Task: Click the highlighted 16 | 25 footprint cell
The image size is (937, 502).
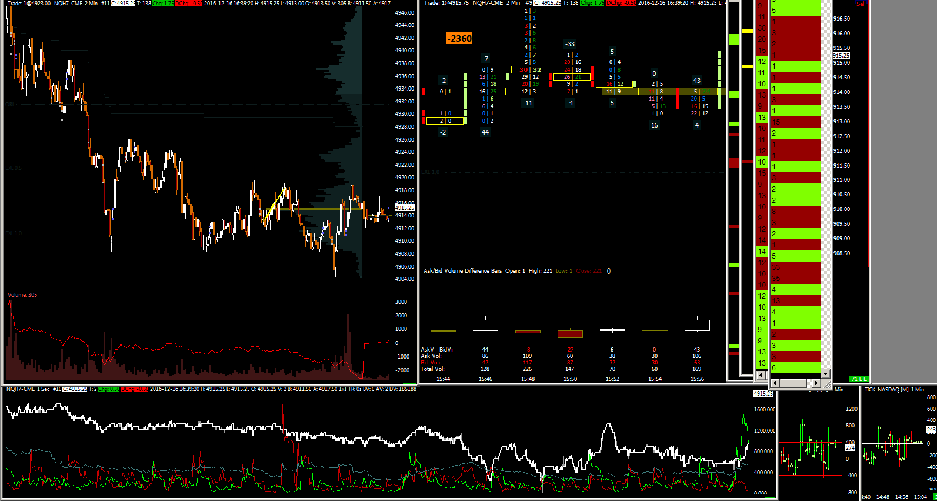Action: coord(488,92)
